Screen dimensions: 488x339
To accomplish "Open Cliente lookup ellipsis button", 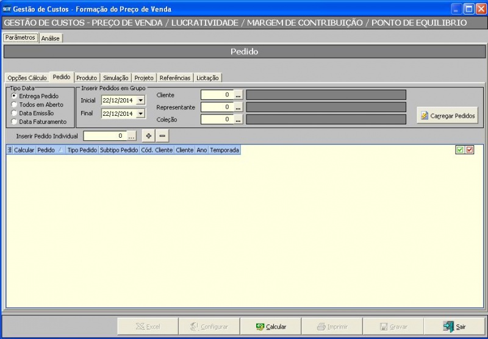I will pyautogui.click(x=239, y=95).
